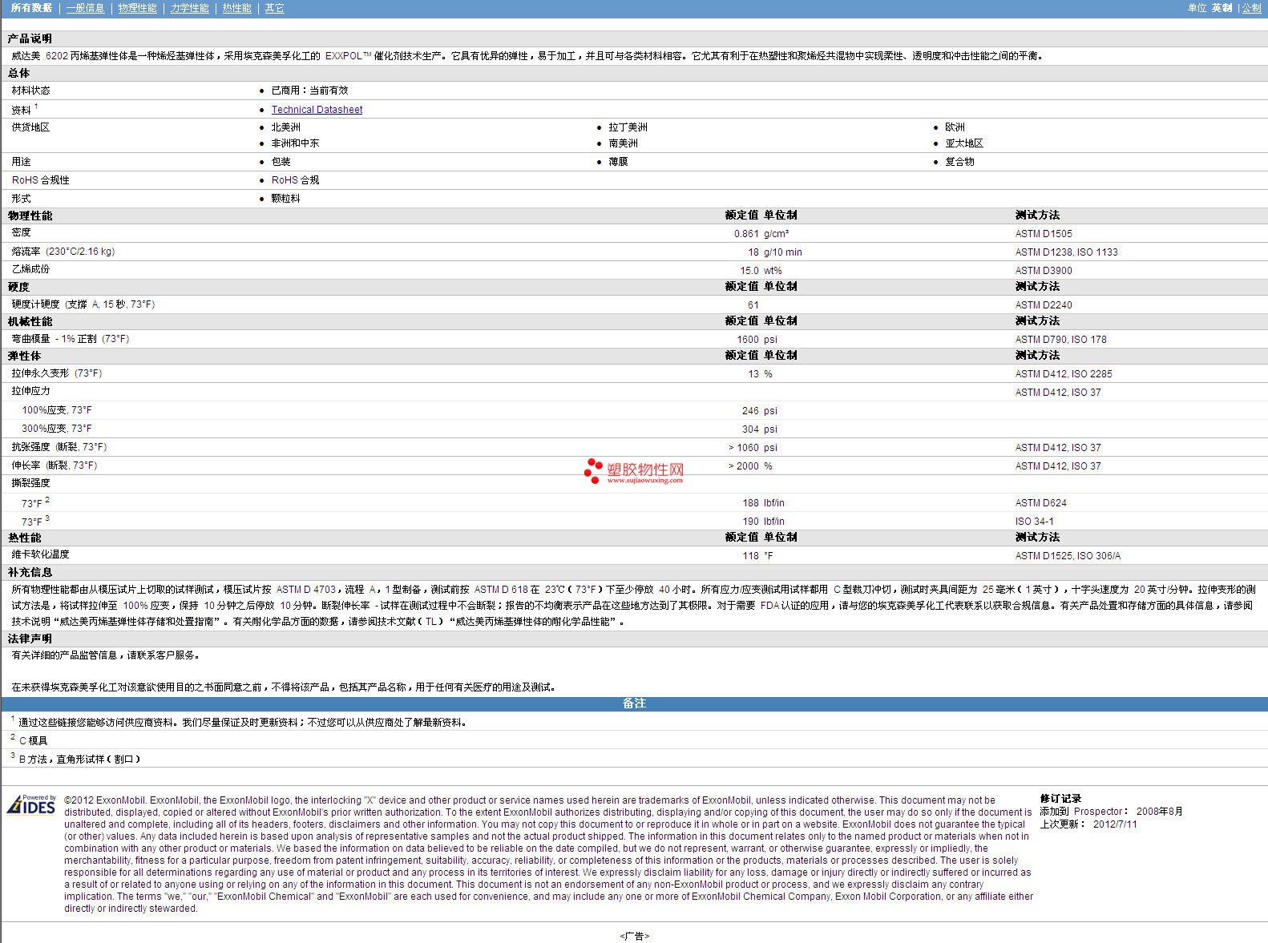Viewport: 1268px width, 943px height.
Task: Click 南美洲 supply region entry
Action: pos(623,143)
